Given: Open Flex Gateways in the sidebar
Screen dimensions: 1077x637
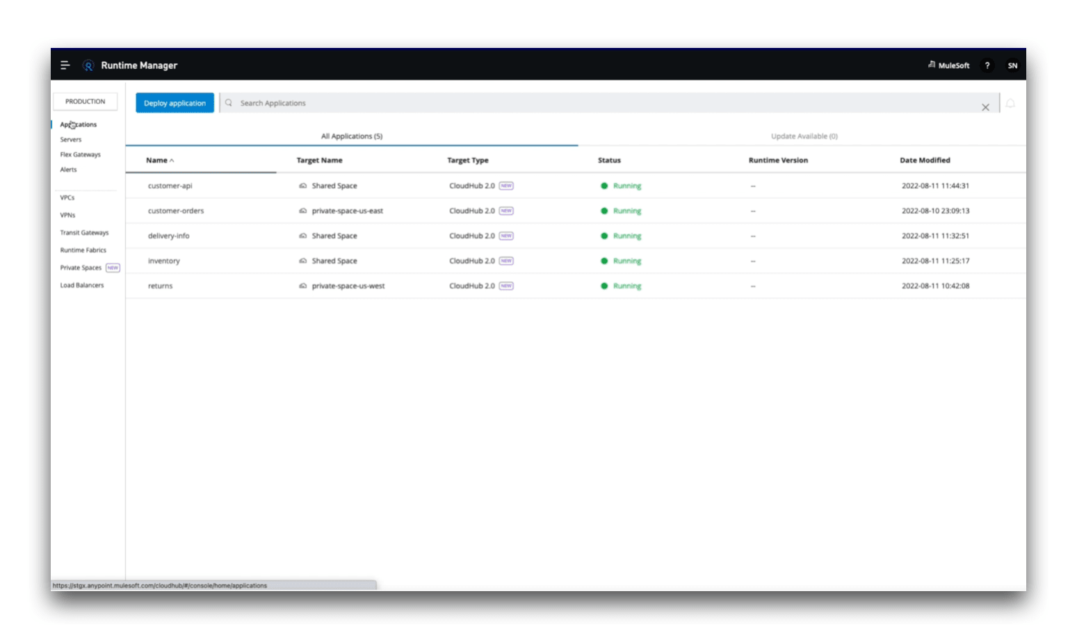Looking at the screenshot, I should 80,155.
